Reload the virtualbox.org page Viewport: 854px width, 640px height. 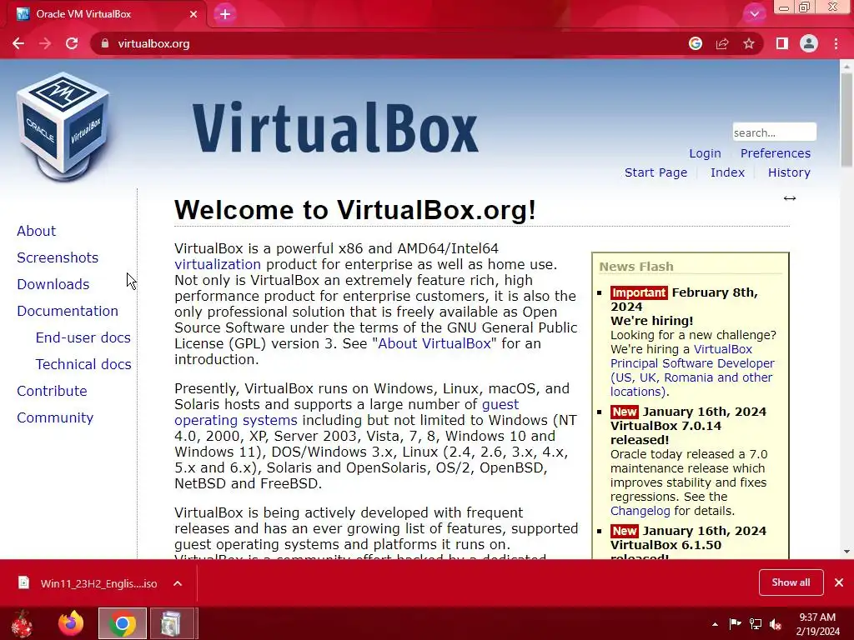tap(72, 43)
